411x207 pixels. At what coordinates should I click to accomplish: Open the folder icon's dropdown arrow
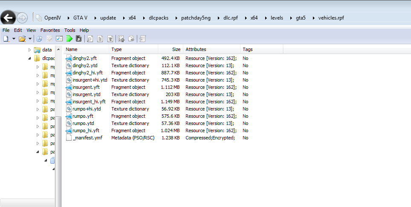[x=30, y=39]
